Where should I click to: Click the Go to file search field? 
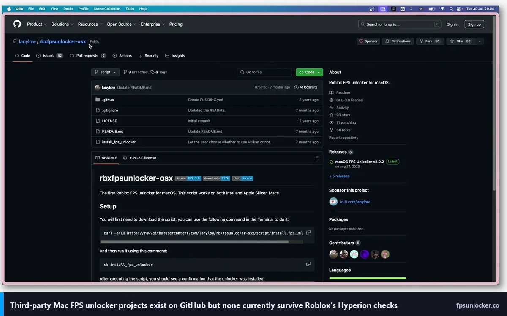[x=264, y=72]
